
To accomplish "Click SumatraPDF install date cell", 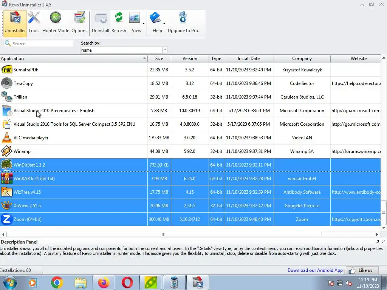I will coord(249,70).
